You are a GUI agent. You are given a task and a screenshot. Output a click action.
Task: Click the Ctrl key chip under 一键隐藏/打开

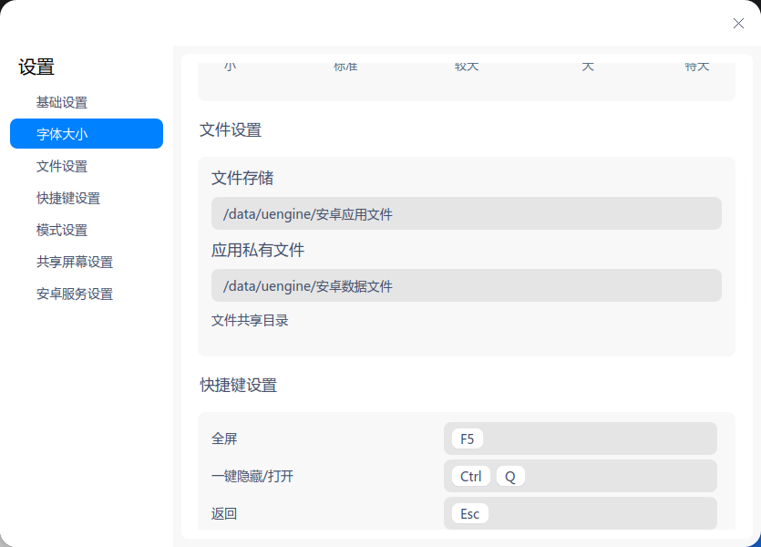point(469,476)
